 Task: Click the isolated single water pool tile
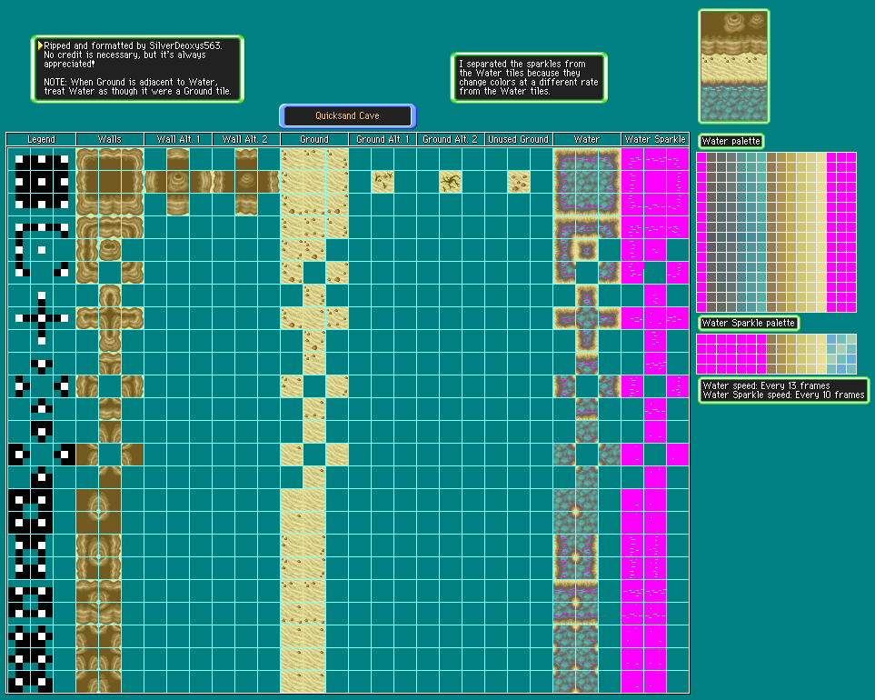click(587, 250)
